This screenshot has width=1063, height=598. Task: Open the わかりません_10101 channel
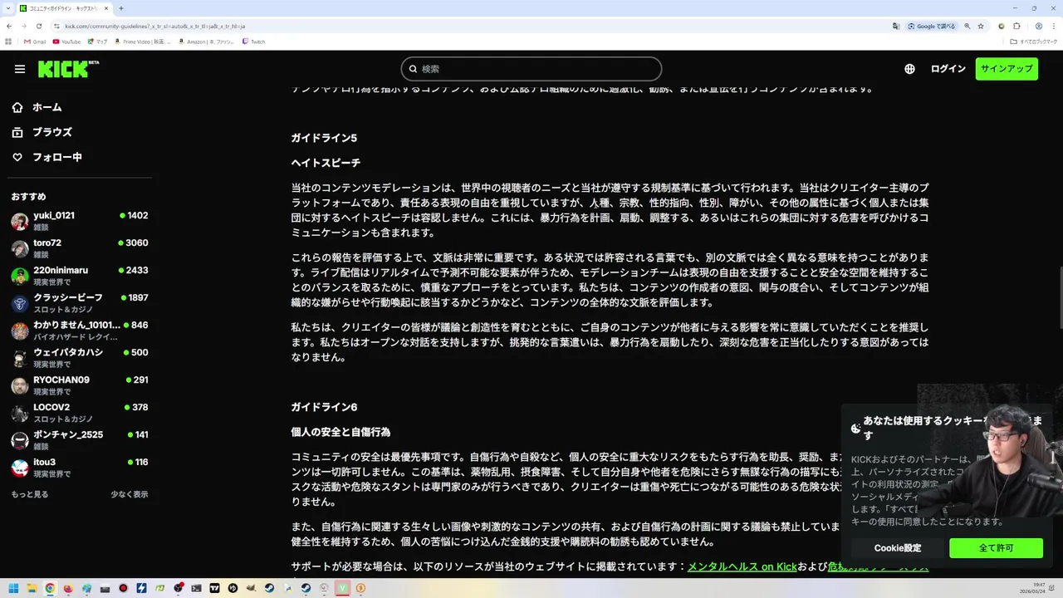click(80, 331)
